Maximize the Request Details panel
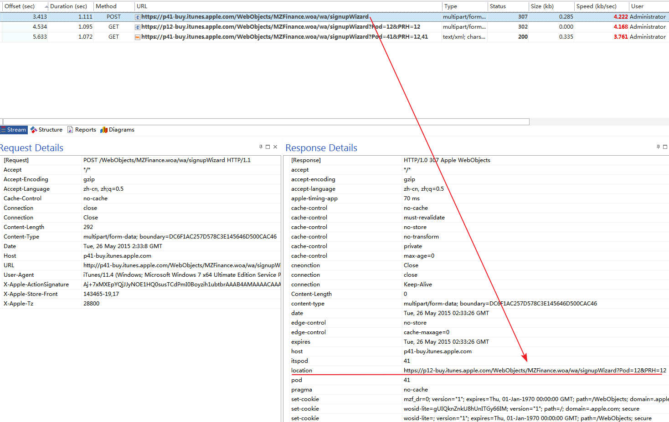Screen dimensions: 669x422 tap(268, 147)
